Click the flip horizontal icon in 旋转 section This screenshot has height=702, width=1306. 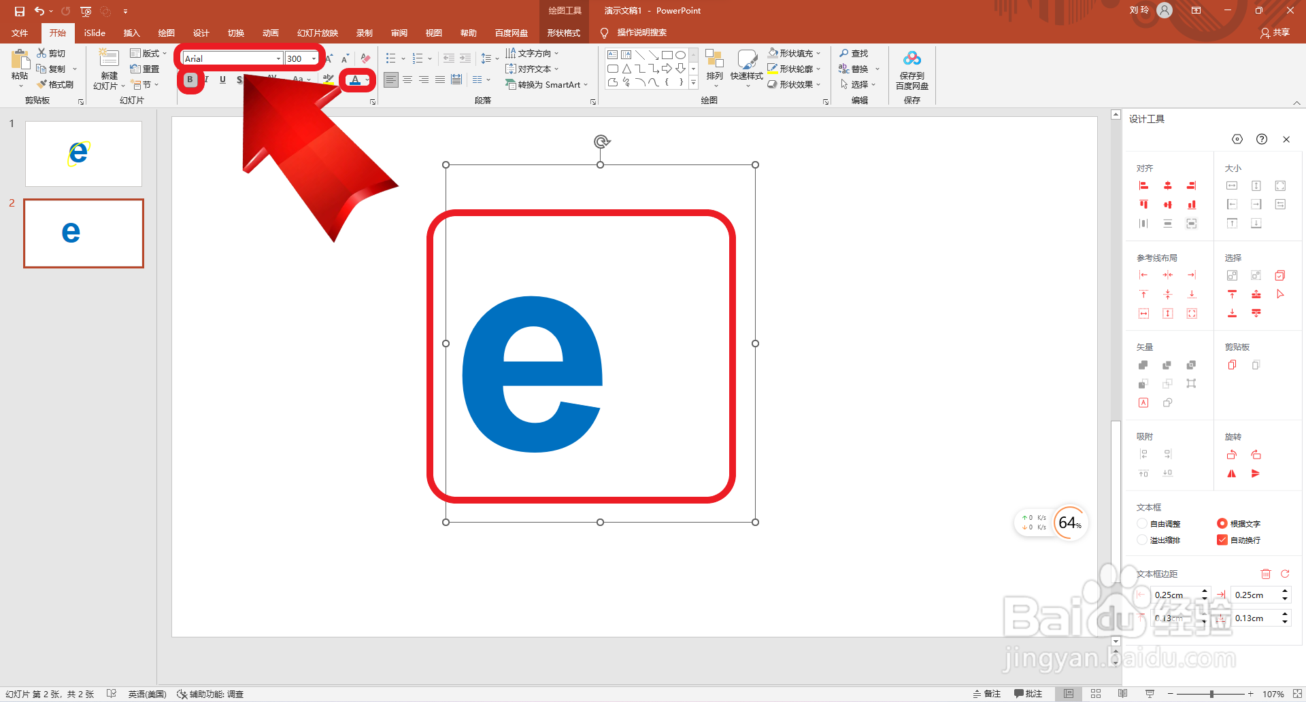pyautogui.click(x=1232, y=474)
